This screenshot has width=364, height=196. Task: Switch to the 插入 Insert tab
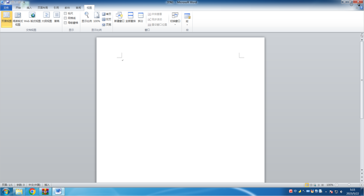point(29,8)
